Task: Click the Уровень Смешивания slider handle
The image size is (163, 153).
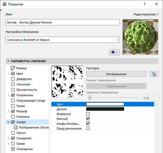Action: click(x=90, y=98)
